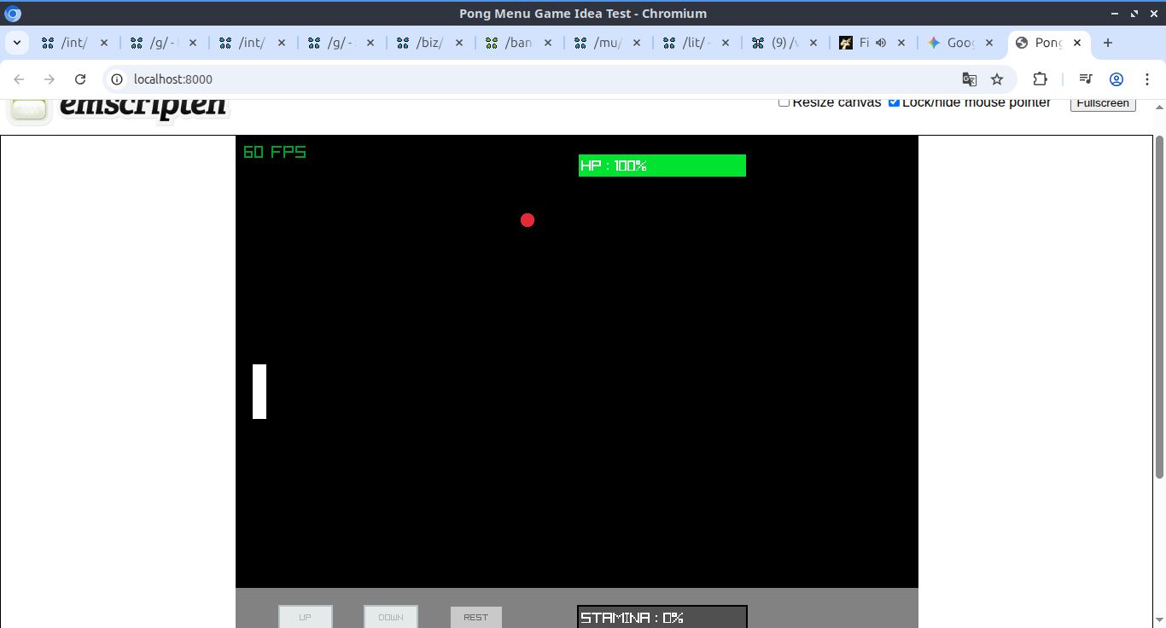Close the /biz/ tab
The height and width of the screenshot is (628, 1166).
pyautogui.click(x=459, y=43)
